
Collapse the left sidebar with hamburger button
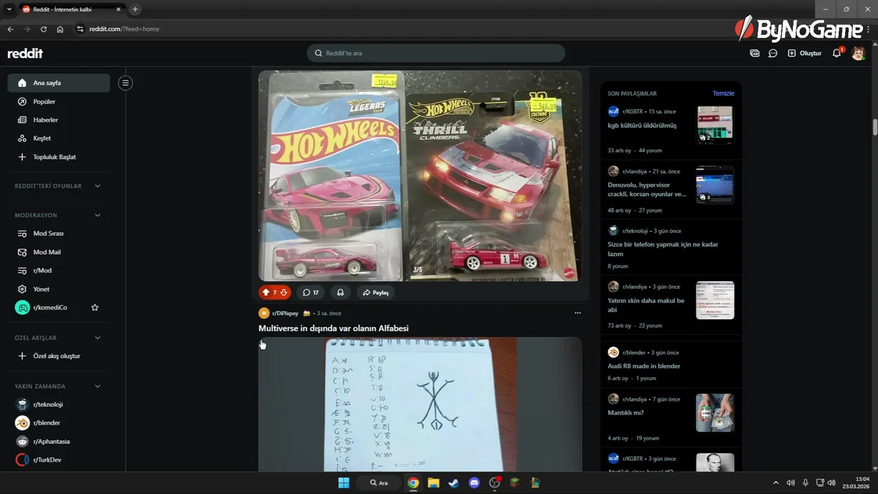(x=125, y=83)
